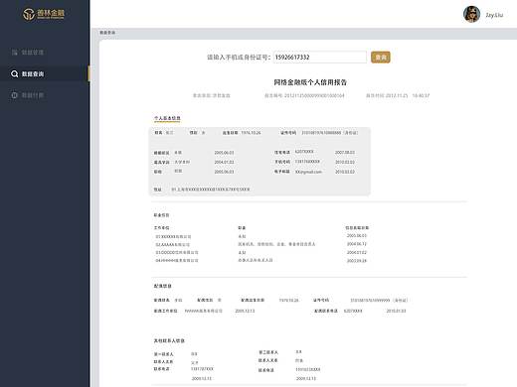Image resolution: width=517 pixels, height=387 pixels.
Task: Click the date 2004.06.12 in the occupation table
Action: (x=357, y=244)
